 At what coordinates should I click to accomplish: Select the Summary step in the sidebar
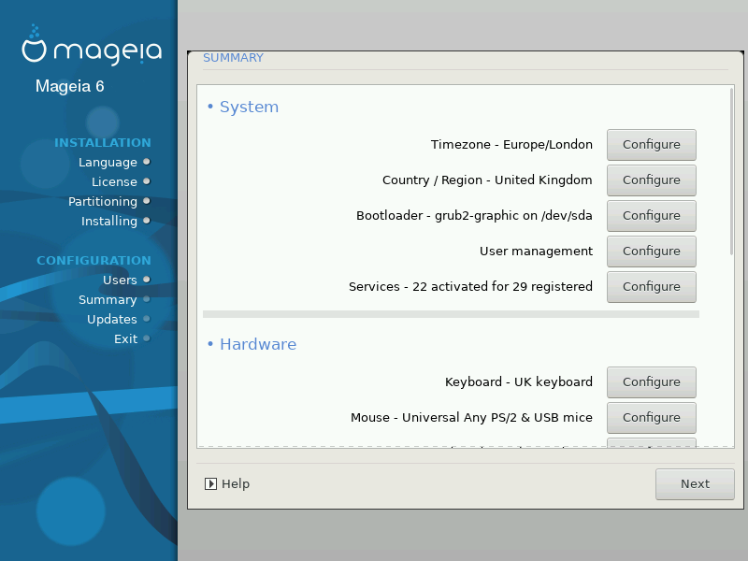pos(108,299)
